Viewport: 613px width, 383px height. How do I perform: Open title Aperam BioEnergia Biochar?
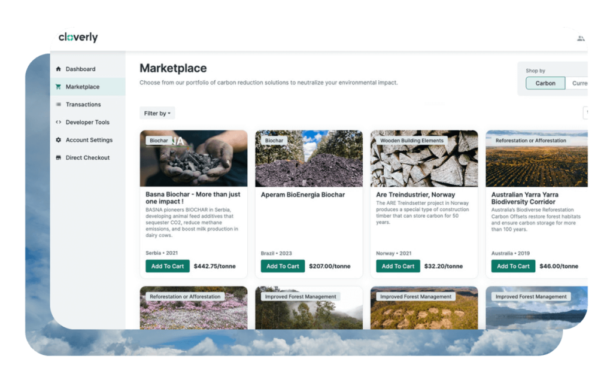tap(302, 194)
